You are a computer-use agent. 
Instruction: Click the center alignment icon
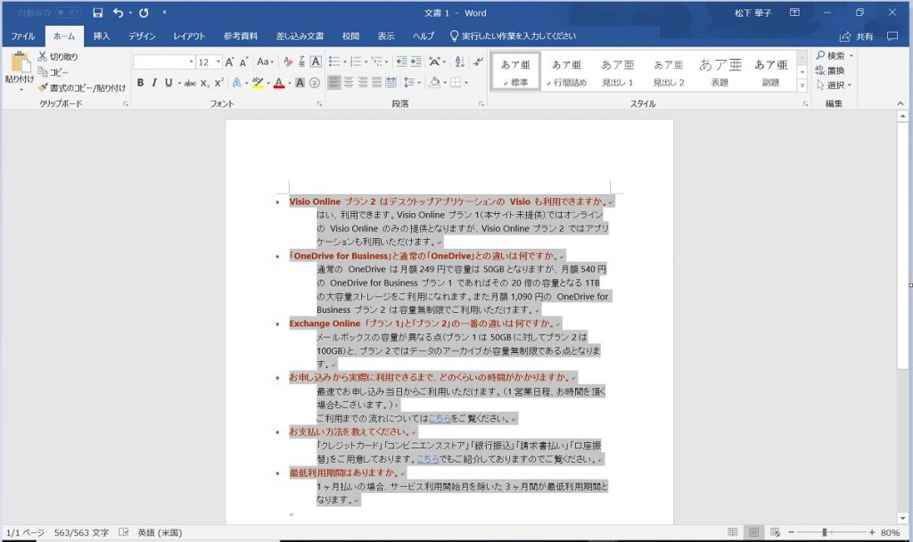click(x=349, y=83)
